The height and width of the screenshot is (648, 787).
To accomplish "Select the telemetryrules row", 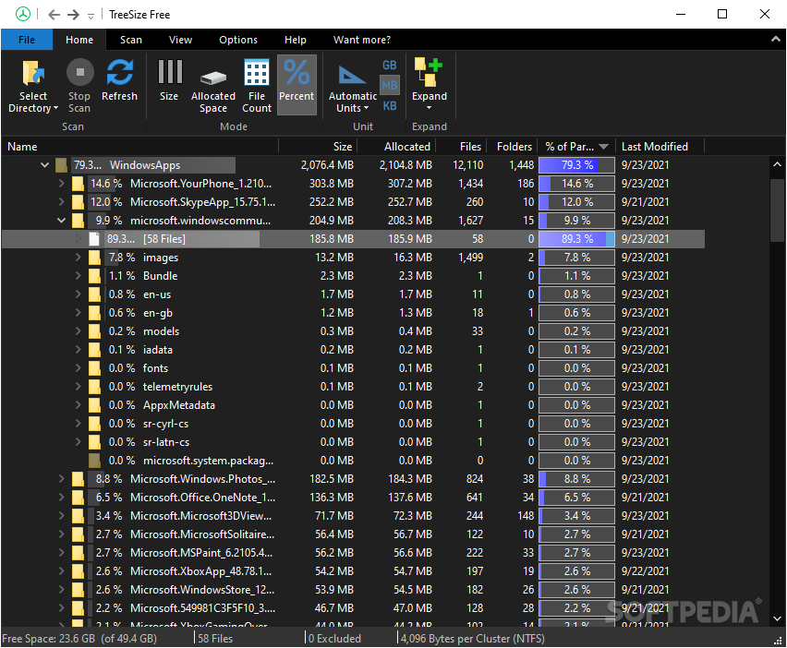I will click(x=353, y=387).
